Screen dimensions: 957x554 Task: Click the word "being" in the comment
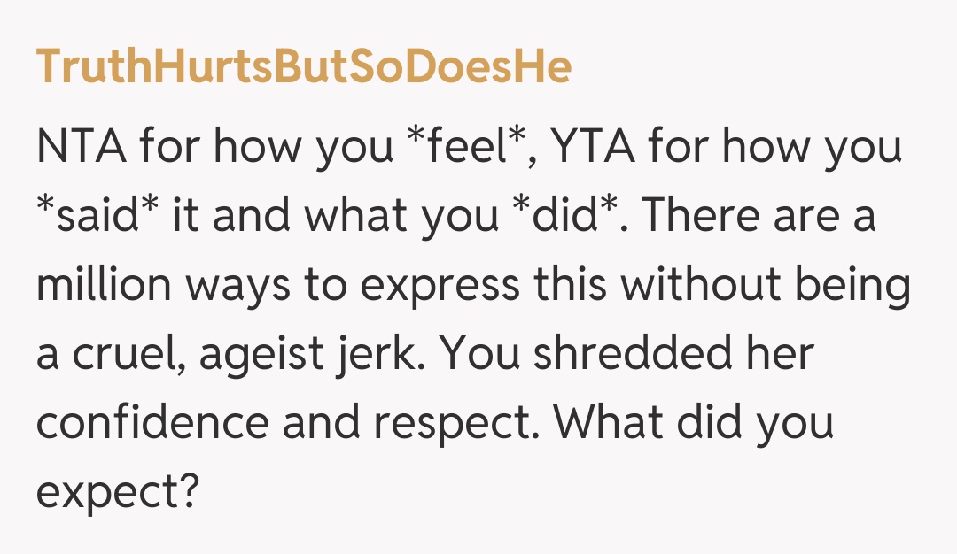click(x=852, y=287)
